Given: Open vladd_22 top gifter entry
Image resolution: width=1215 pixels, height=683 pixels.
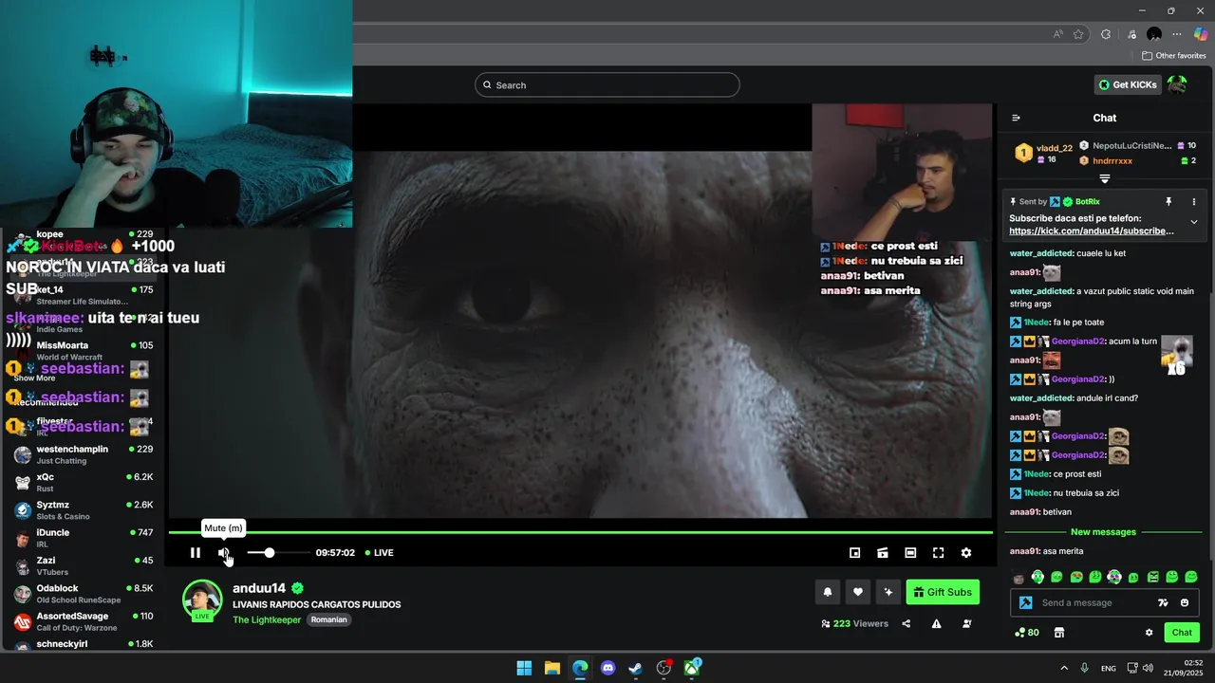Looking at the screenshot, I should [1044, 153].
